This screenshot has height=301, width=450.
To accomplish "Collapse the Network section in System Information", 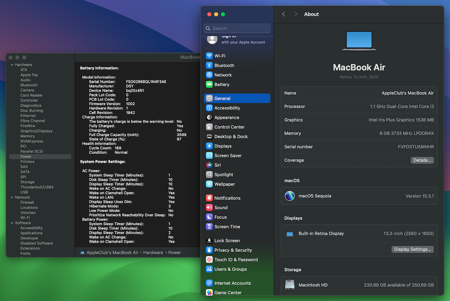I will 12,197.
